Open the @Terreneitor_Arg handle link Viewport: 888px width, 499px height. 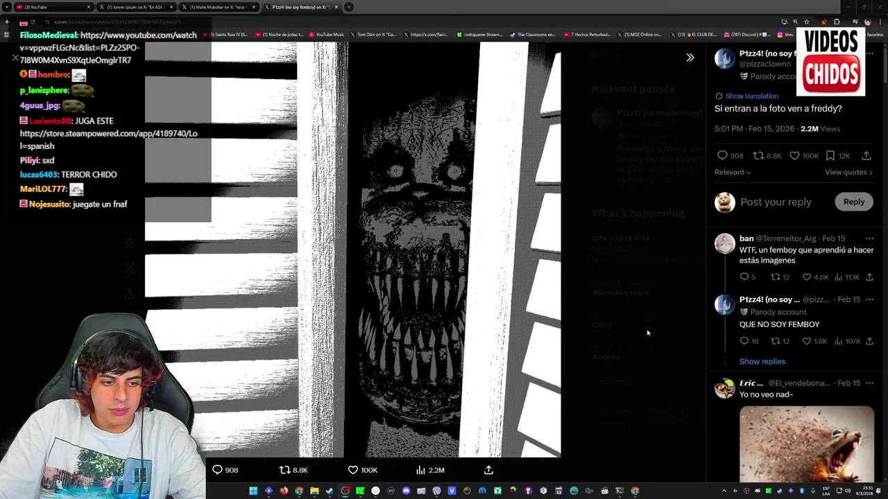(x=787, y=238)
